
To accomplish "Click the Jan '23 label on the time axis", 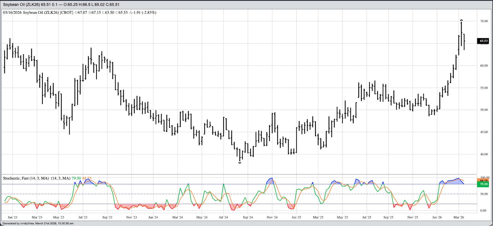I will click(12, 217).
